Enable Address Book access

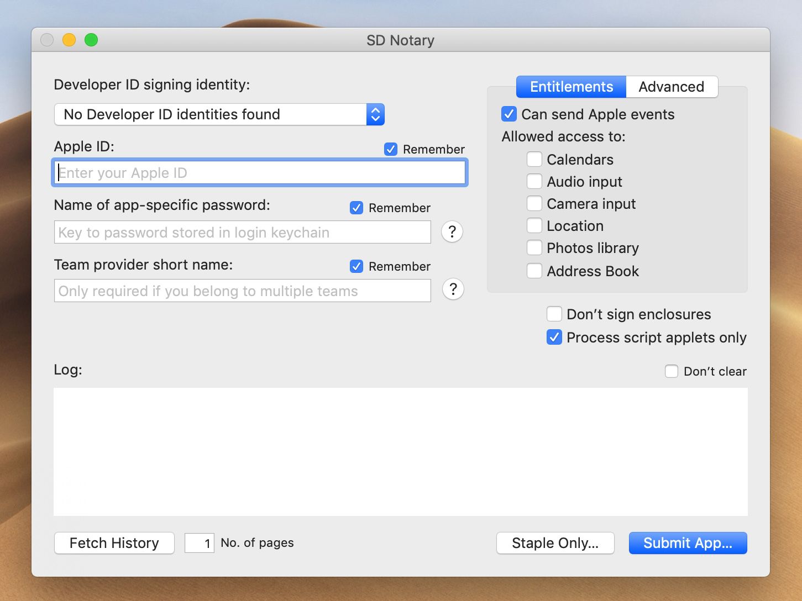(534, 271)
